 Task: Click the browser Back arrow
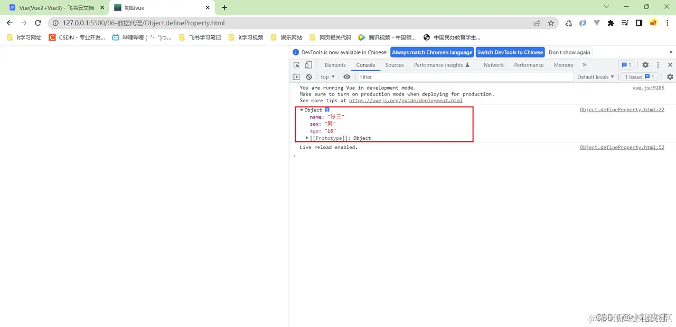point(10,23)
